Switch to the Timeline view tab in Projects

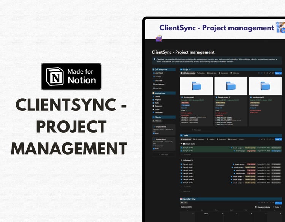point(201,73)
